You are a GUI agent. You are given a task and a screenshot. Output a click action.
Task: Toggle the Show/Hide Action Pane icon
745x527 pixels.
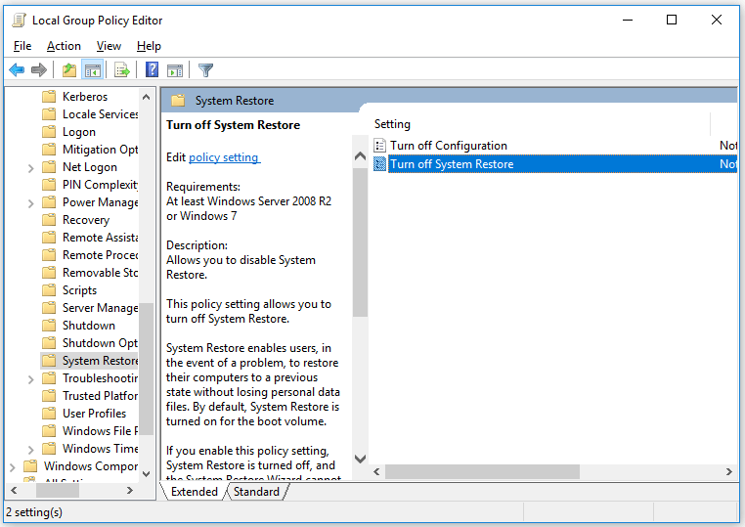tap(175, 70)
